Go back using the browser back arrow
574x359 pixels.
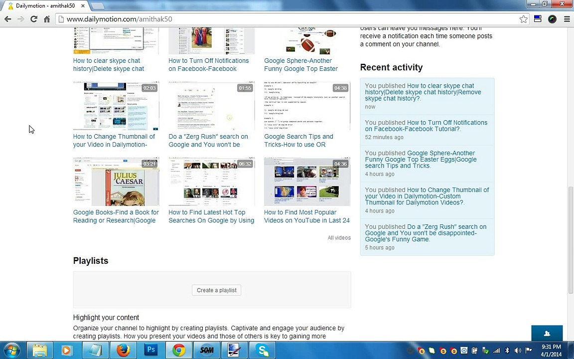pyautogui.click(x=7, y=19)
